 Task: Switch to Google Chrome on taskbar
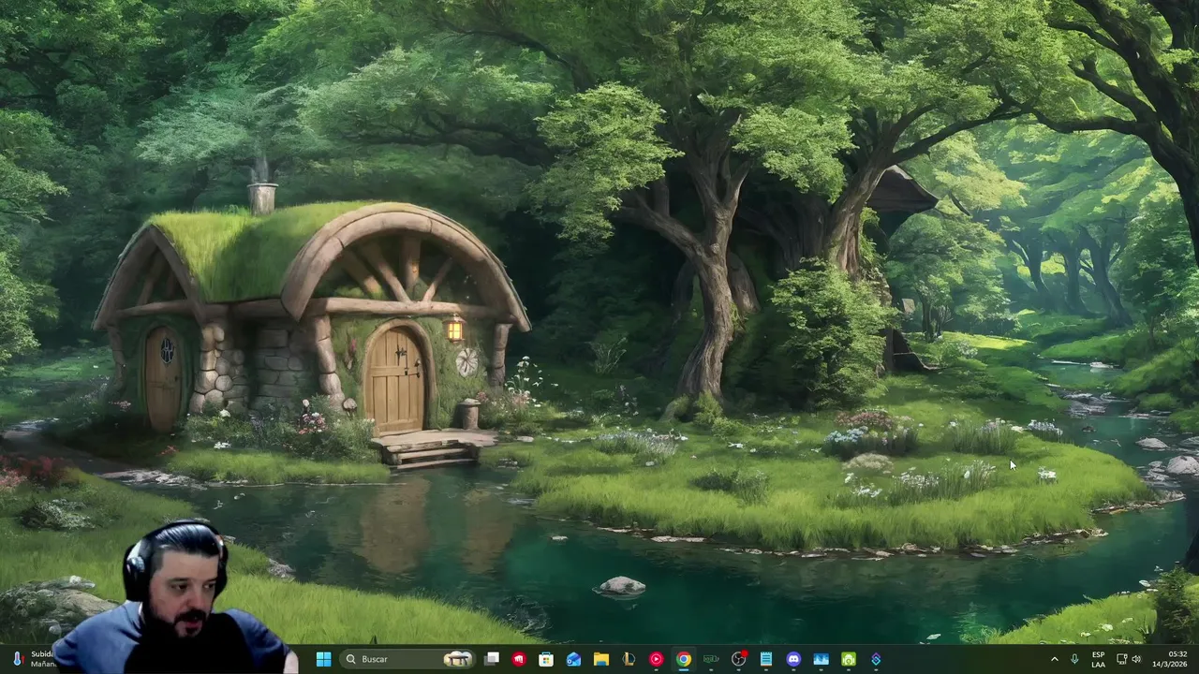pos(684,659)
